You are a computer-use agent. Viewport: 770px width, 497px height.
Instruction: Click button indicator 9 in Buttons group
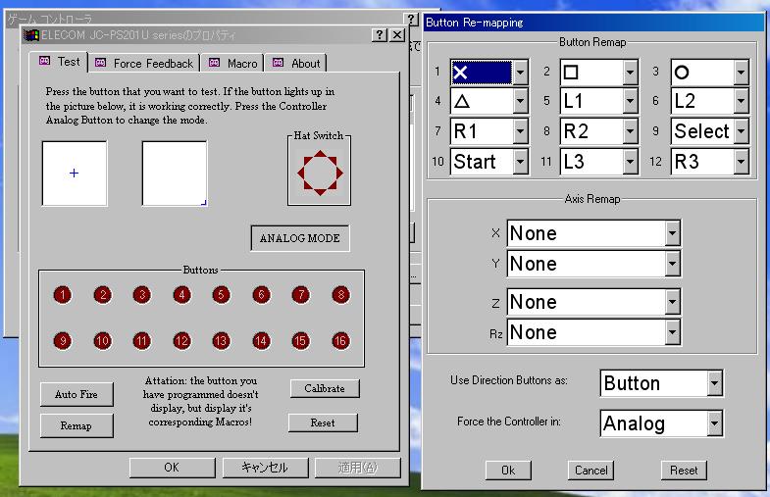coord(63,340)
